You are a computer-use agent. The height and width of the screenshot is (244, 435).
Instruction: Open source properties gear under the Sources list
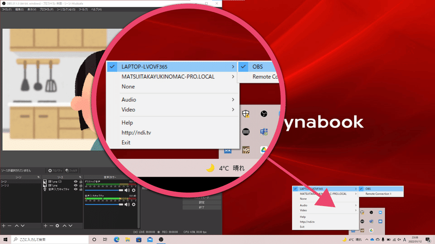tap(58, 226)
